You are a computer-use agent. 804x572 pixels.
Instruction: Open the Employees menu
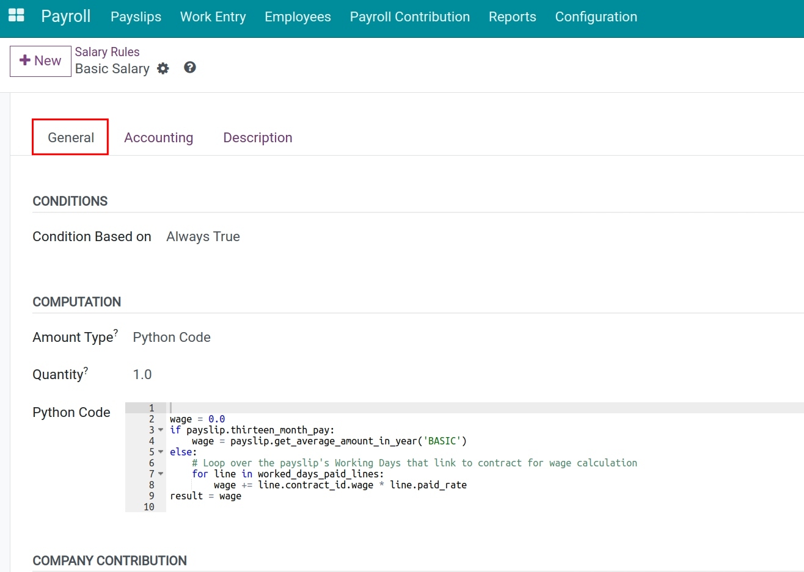298,16
